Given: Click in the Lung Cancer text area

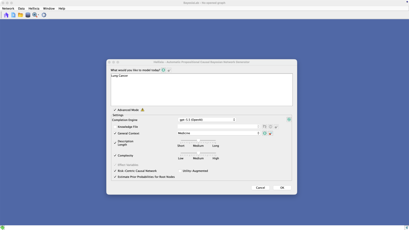Looking at the screenshot, I should coord(201,90).
